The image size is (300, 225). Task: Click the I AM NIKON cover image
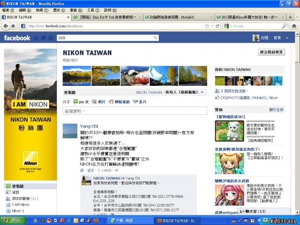click(30, 114)
